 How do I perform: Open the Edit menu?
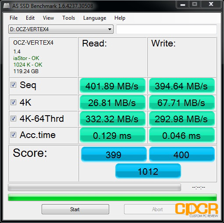30,18
